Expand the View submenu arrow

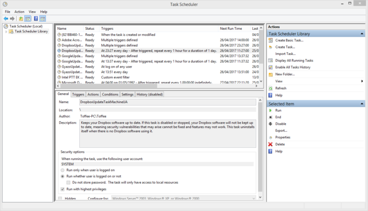coord(362,81)
